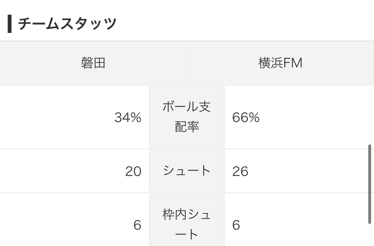Click 横浜FM's shots on target value 6
The width and height of the screenshot is (374, 246).
click(236, 225)
